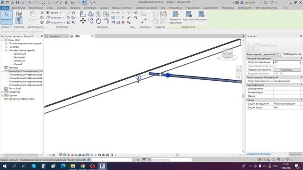The width and height of the screenshot is (303, 170).
Task: Click the shopping cart icon in title bar
Action: click(x=266, y=2)
